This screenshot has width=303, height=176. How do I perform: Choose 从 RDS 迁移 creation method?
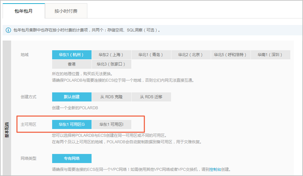151,97
